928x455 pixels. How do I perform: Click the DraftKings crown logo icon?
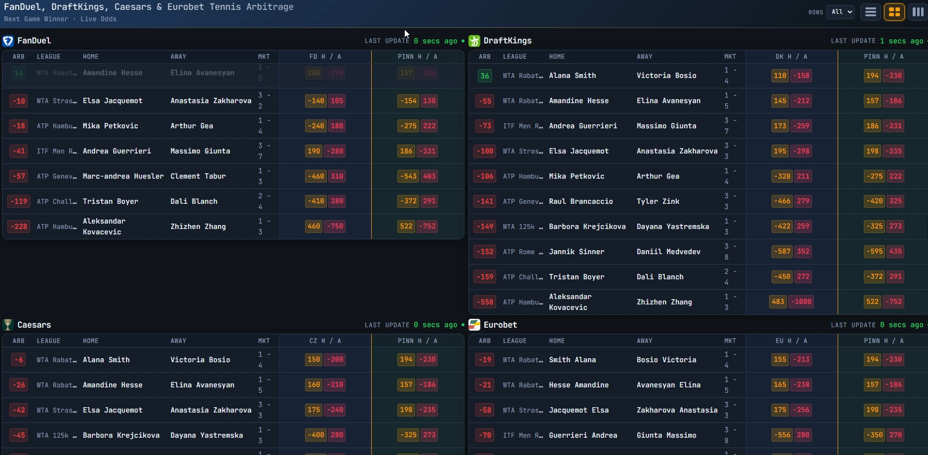click(x=474, y=40)
